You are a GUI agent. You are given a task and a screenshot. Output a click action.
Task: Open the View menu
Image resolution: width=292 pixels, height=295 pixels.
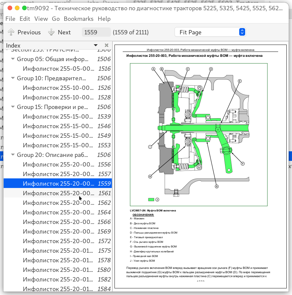[41, 19]
